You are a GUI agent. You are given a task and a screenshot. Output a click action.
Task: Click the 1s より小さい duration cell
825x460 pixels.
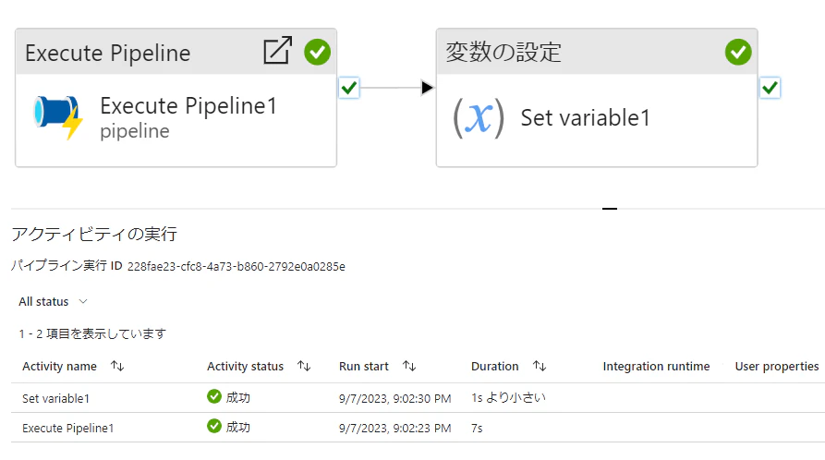508,397
